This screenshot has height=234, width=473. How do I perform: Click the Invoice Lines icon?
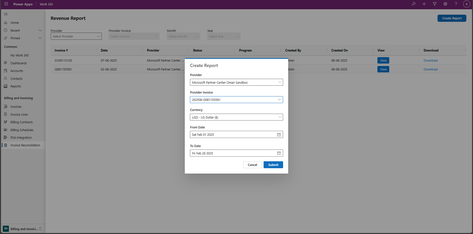tap(6, 114)
